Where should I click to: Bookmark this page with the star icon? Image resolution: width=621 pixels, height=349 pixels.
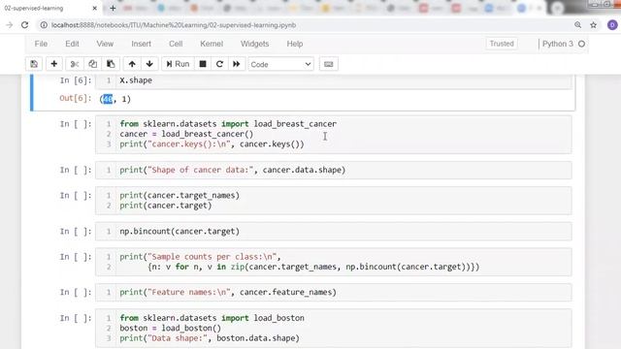pyautogui.click(x=593, y=25)
